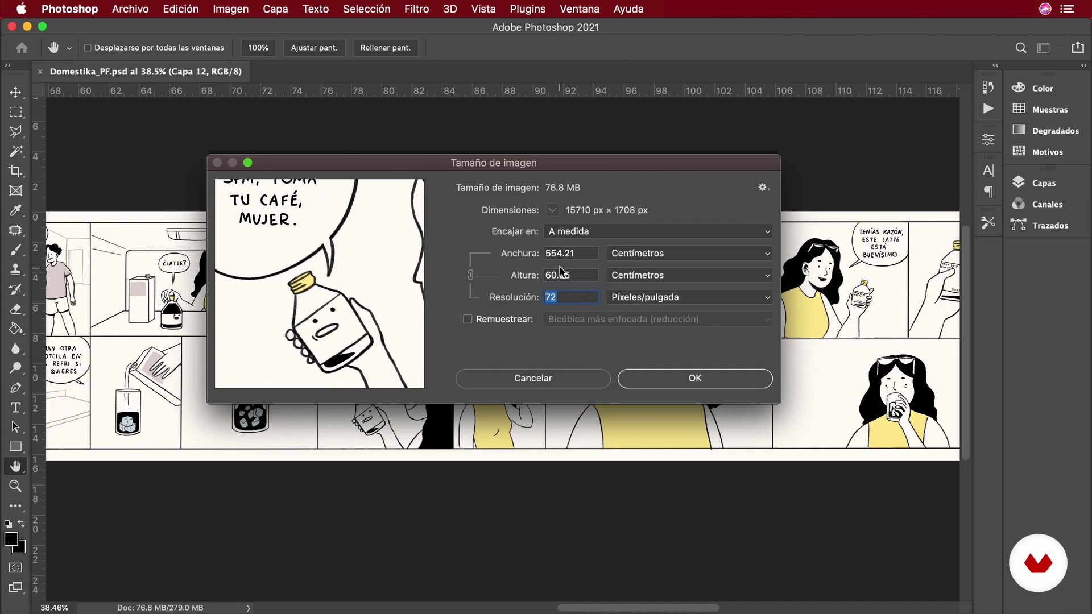Select the Crop tool
Viewport: 1092px width, 614px height.
point(15,171)
